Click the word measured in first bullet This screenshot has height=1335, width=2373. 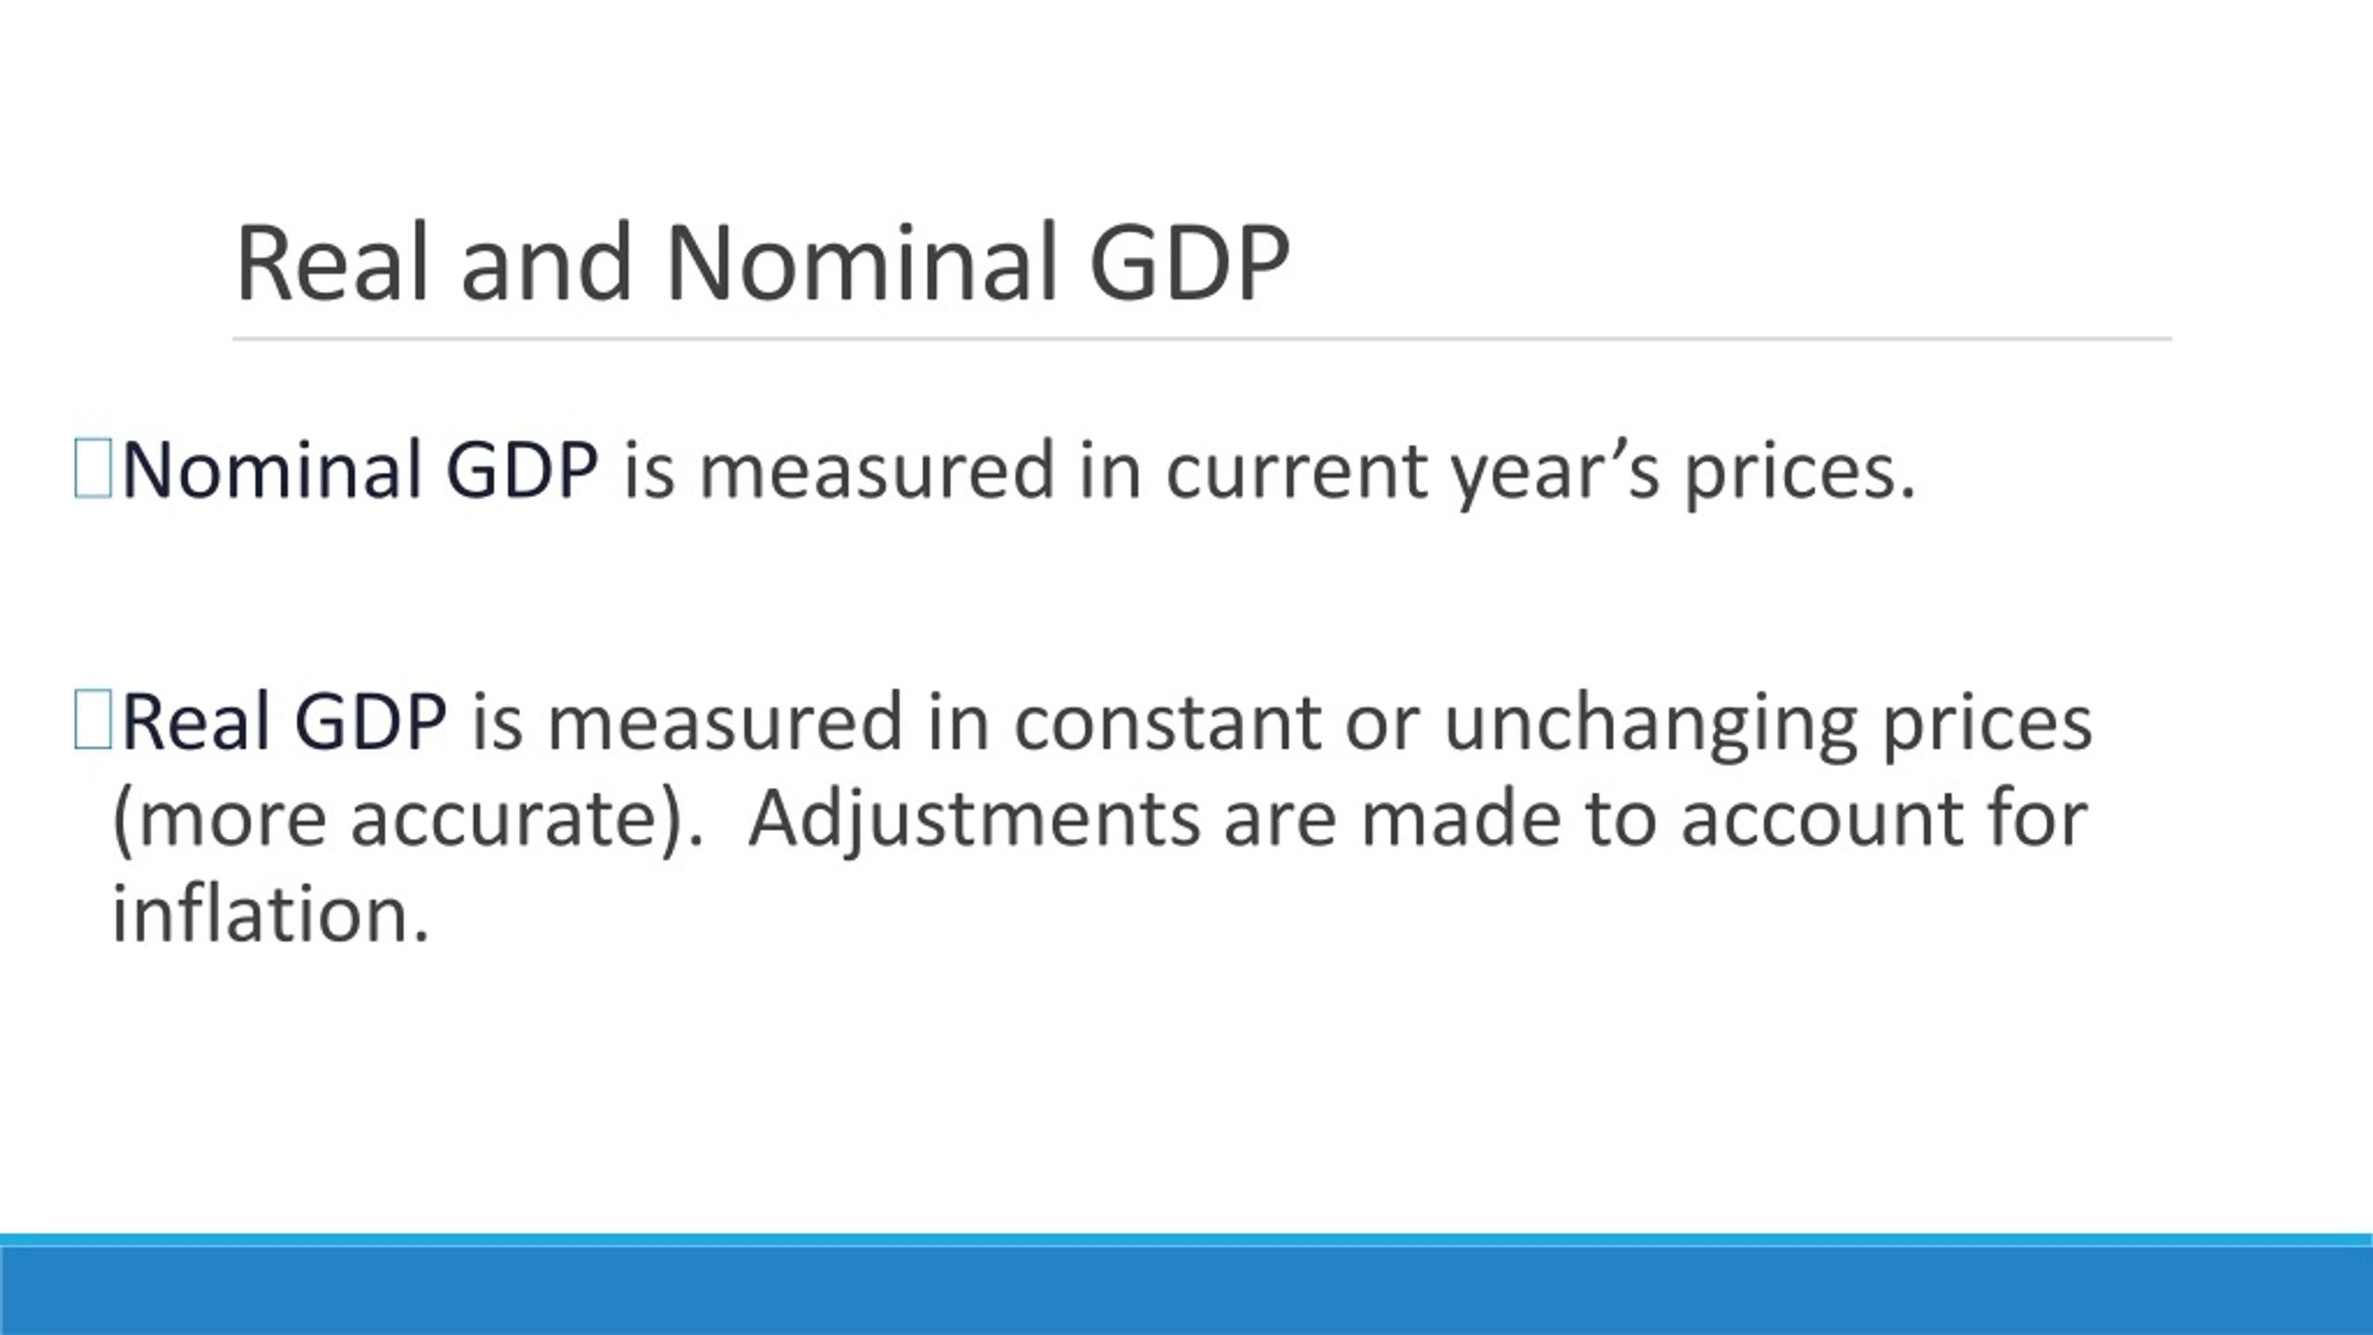point(877,470)
